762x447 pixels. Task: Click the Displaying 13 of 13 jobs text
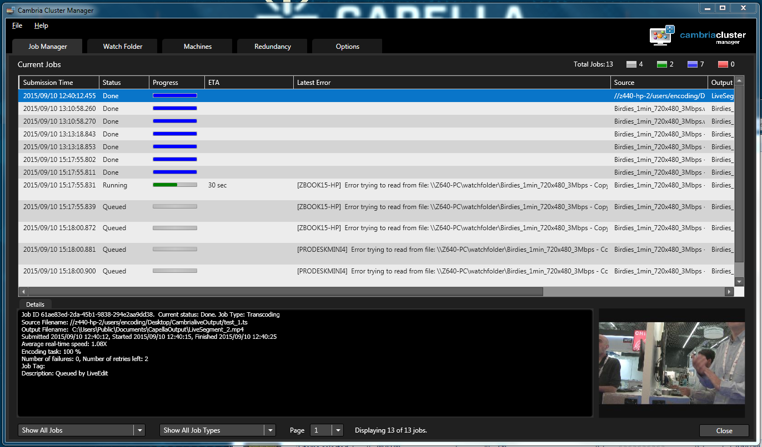point(391,430)
